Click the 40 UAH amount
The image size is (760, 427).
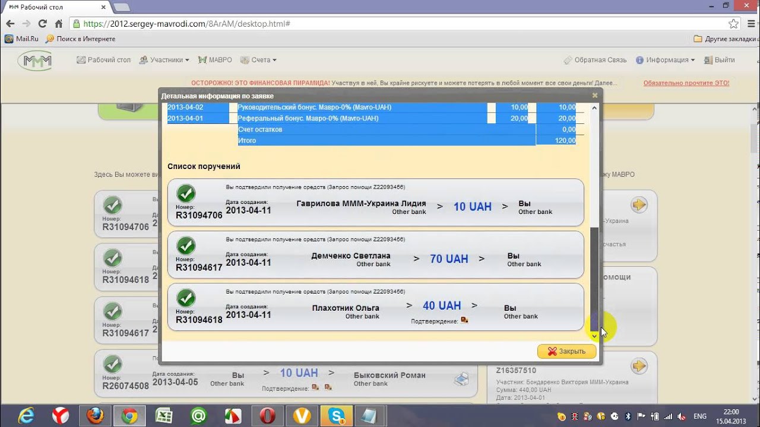tap(442, 305)
